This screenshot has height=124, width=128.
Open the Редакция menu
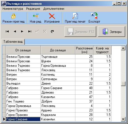tap(33, 9)
